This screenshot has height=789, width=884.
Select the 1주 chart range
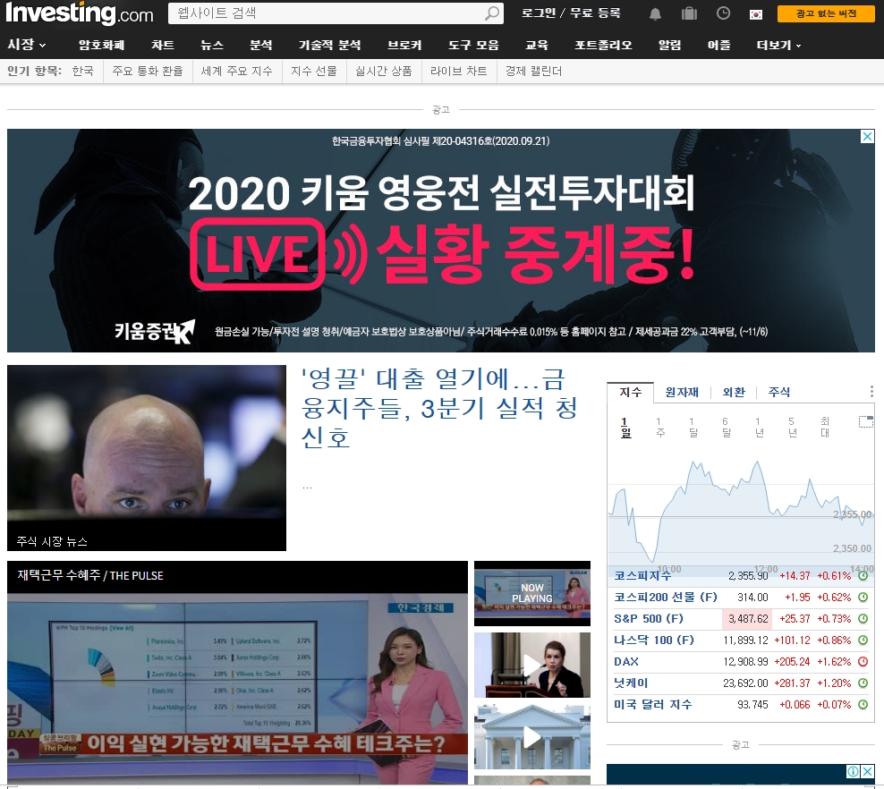[659, 428]
